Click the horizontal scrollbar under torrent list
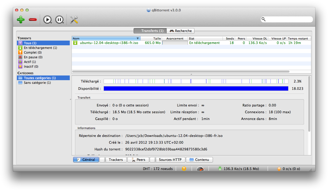This screenshot has height=190, width=328. point(181,71)
